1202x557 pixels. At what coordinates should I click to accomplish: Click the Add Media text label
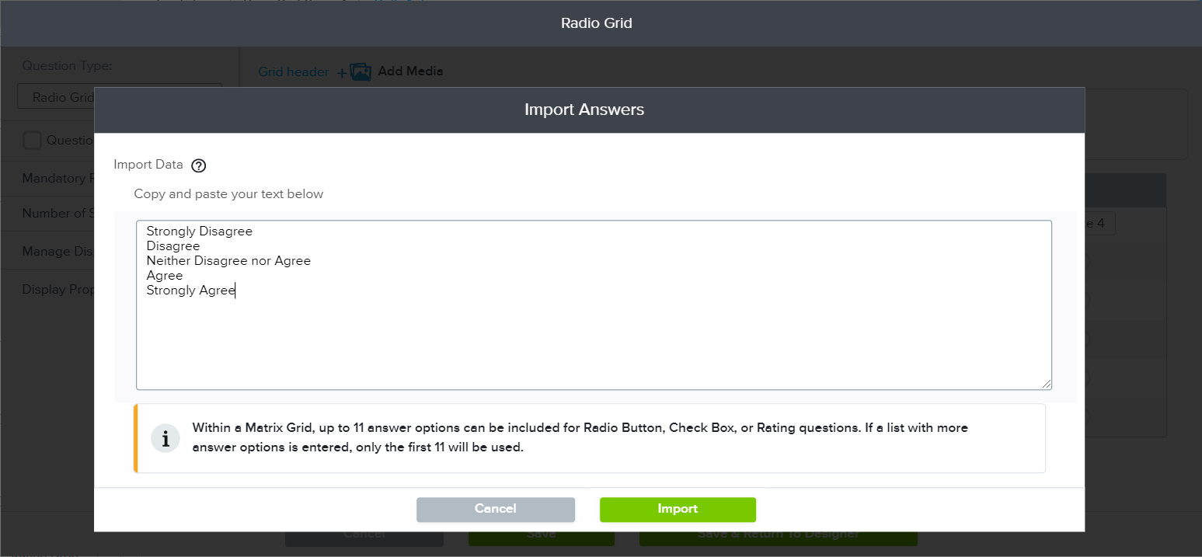pyautogui.click(x=410, y=71)
